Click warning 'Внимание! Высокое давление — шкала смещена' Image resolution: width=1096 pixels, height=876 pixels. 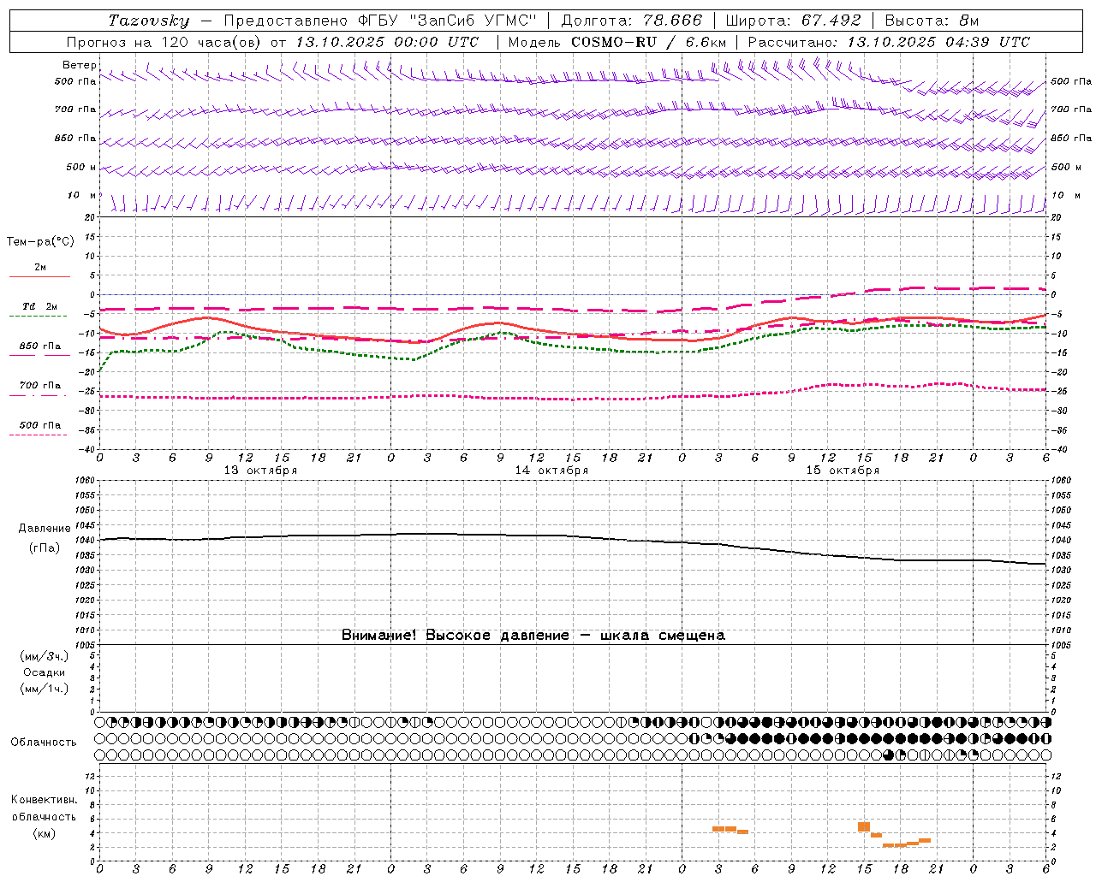point(533,635)
